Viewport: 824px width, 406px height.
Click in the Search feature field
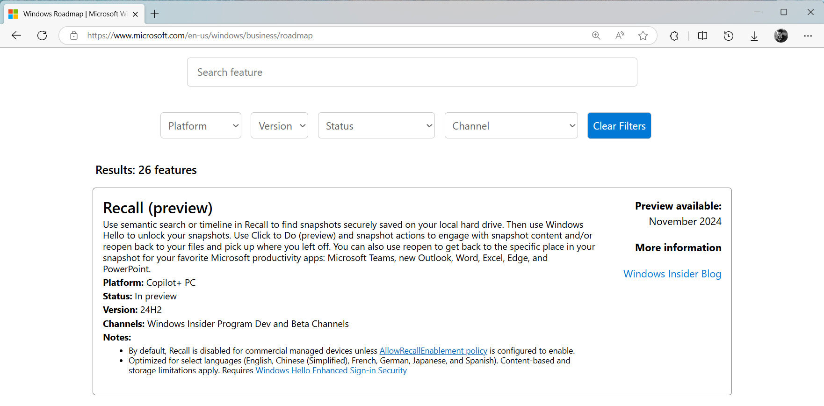click(412, 72)
